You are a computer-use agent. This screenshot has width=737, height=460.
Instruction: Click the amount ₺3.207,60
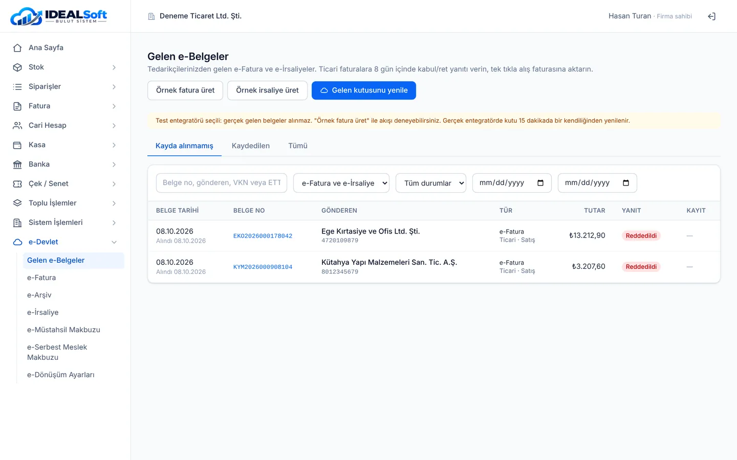pos(589,266)
